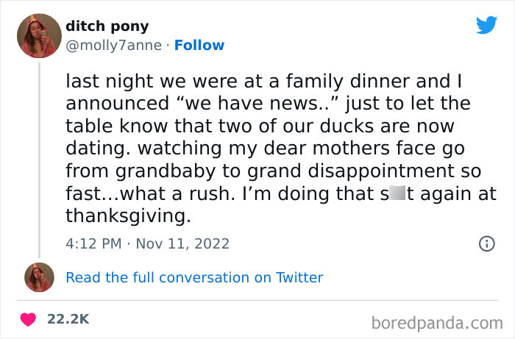This screenshot has width=515, height=339.
Task: Click the Twitter bird logo
Action: coord(486,25)
